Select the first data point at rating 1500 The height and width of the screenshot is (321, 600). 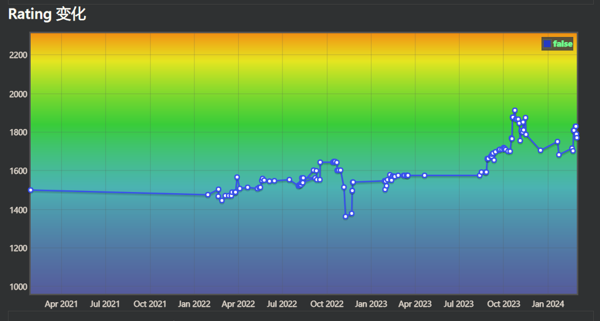(x=31, y=190)
